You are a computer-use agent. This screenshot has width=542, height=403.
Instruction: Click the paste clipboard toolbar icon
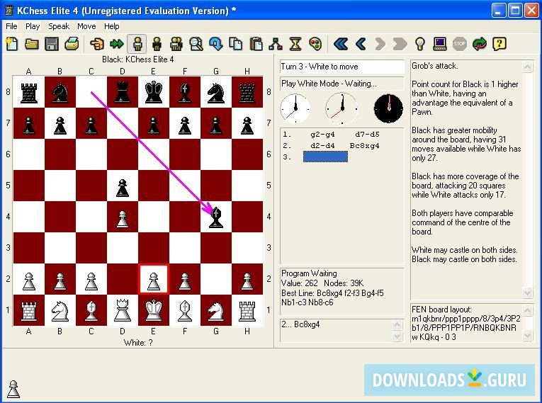256,44
